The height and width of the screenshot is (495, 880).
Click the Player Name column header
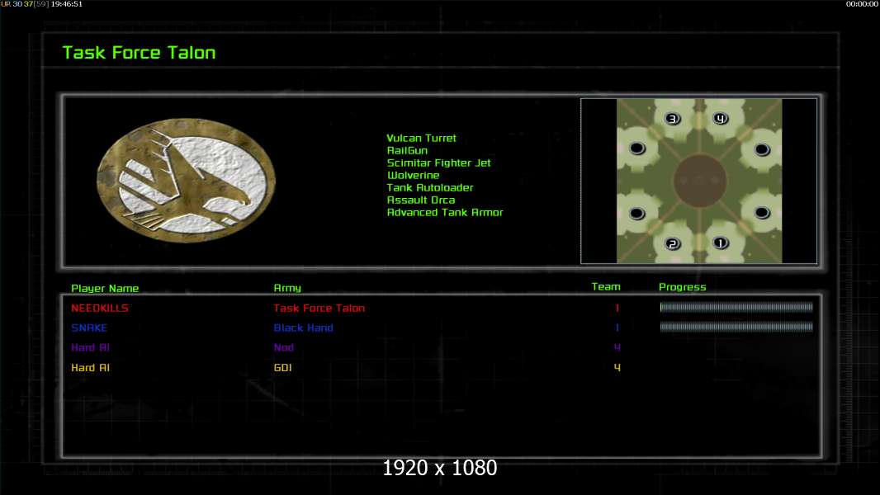pos(105,288)
